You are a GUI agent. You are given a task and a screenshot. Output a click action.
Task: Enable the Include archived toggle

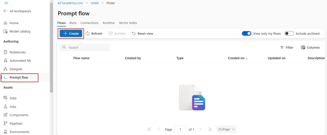(289, 33)
